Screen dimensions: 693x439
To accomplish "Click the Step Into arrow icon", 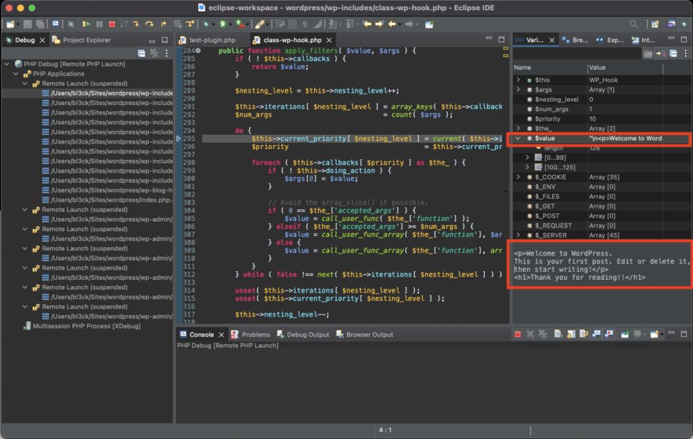I will (x=137, y=24).
